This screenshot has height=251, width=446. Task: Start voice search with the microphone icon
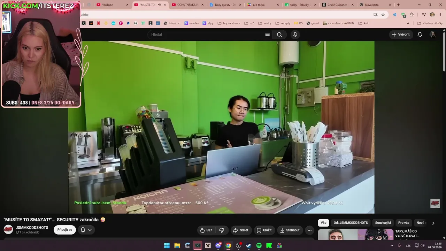pyautogui.click(x=295, y=35)
